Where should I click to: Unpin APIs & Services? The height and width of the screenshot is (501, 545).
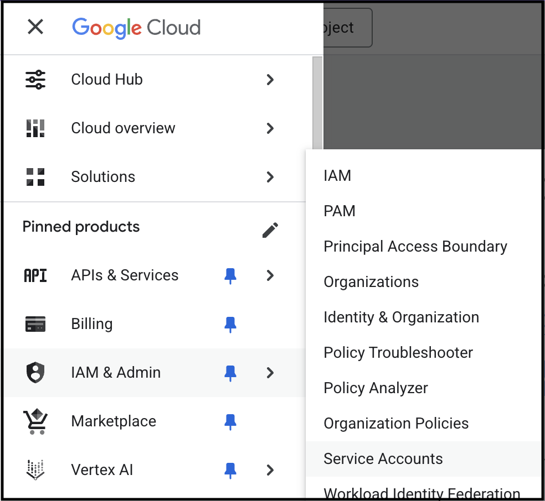[230, 276]
